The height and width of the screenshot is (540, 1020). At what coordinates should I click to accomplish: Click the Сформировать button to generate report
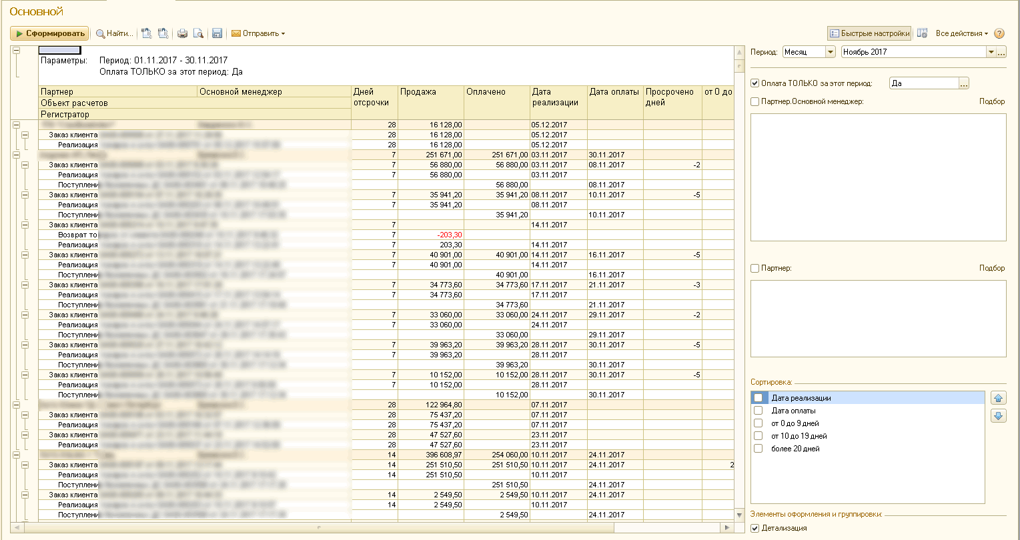pyautogui.click(x=49, y=33)
